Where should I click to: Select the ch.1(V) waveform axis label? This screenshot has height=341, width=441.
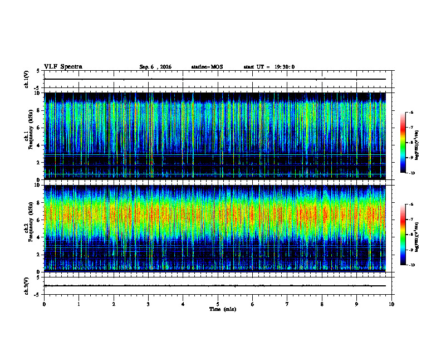tap(26, 79)
